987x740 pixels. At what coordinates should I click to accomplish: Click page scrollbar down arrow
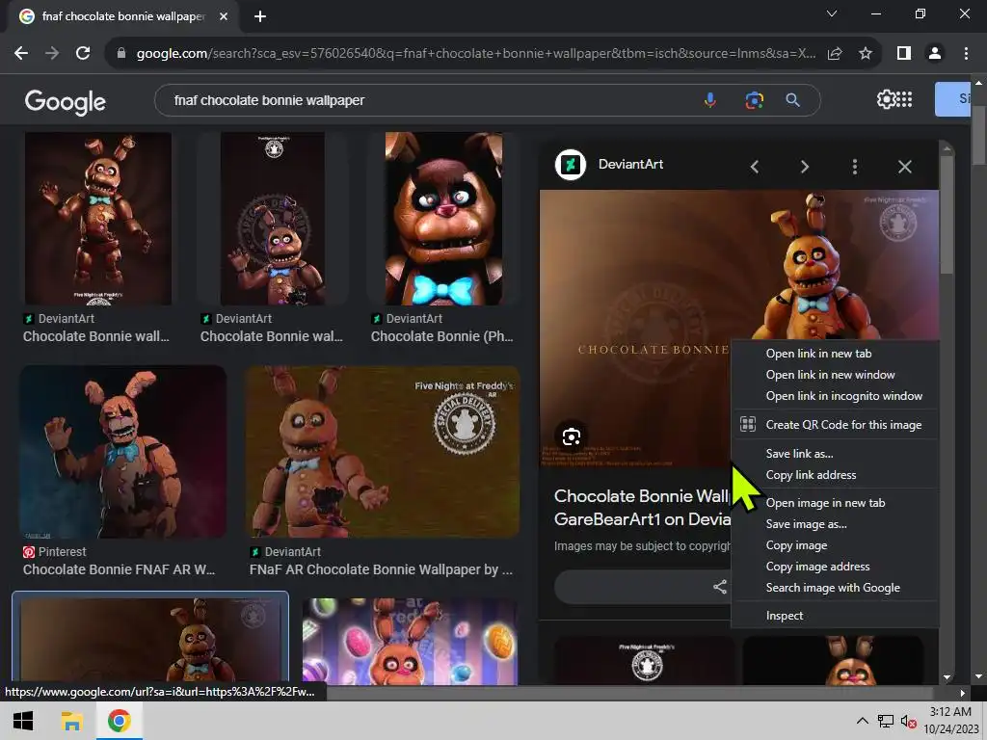click(978, 677)
